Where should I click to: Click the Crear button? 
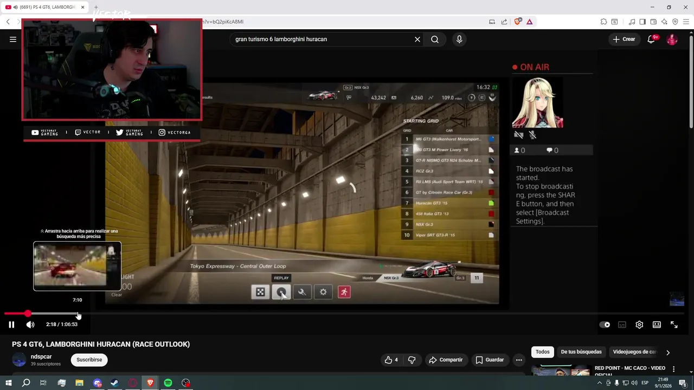click(x=624, y=39)
